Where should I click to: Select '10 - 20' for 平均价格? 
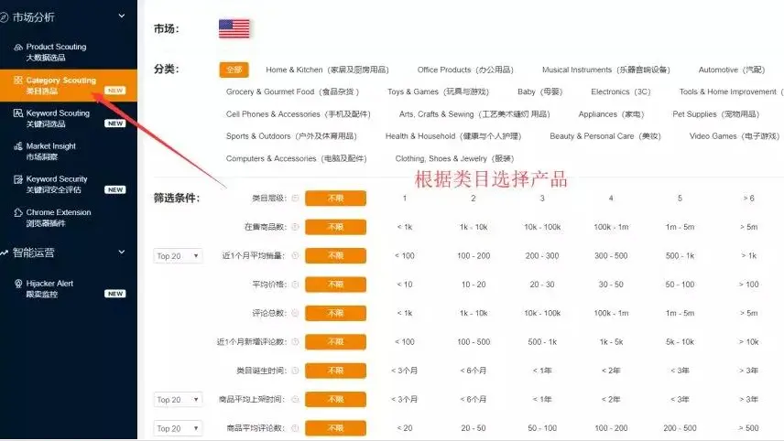click(474, 285)
